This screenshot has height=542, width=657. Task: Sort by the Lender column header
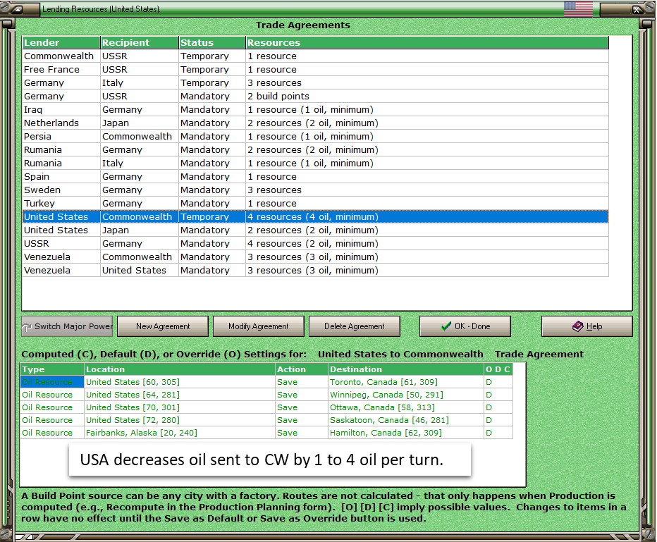(61, 42)
